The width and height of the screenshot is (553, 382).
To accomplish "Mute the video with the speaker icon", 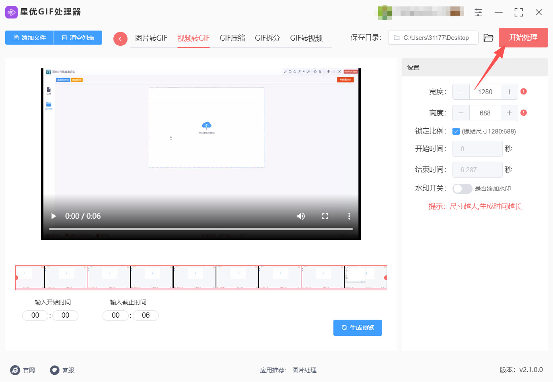I will tap(301, 216).
